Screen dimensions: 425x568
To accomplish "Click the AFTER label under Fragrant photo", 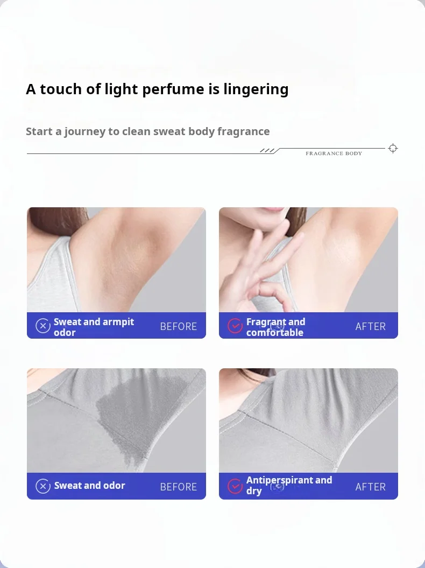I will point(370,326).
